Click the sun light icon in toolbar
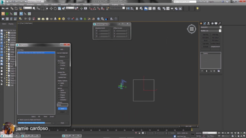Image resolution: width=246 pixels, height=138 pixels. [x=60, y=19]
